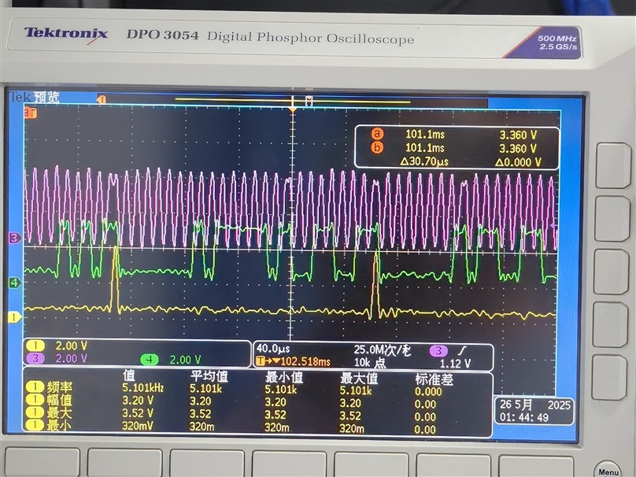Click the purple trigger source 3 badge
Screen dimensions: 636x477
pyautogui.click(x=438, y=351)
